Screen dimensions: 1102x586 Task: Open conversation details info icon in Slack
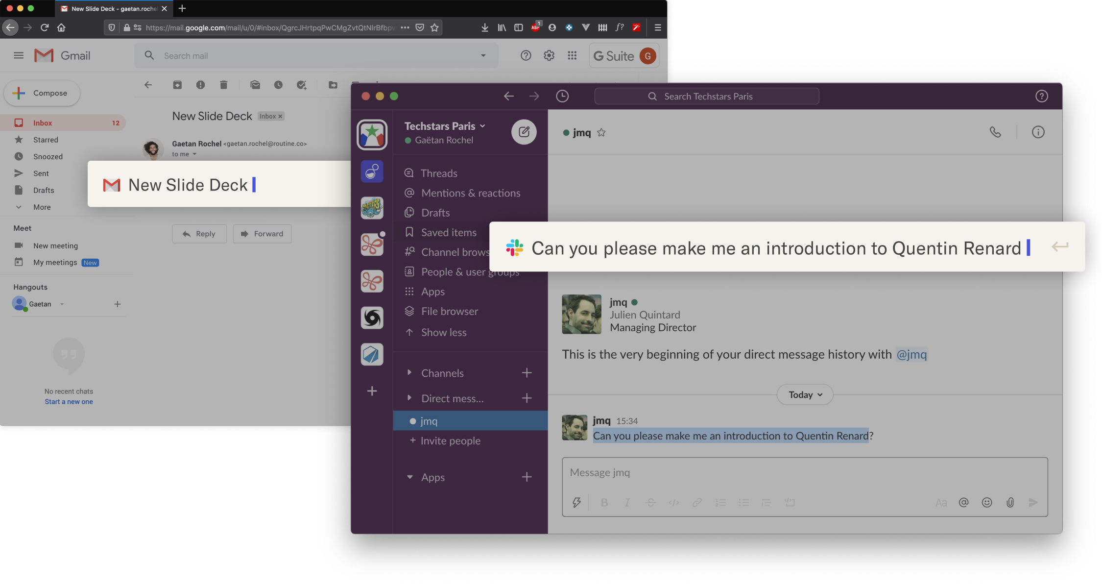click(x=1038, y=132)
